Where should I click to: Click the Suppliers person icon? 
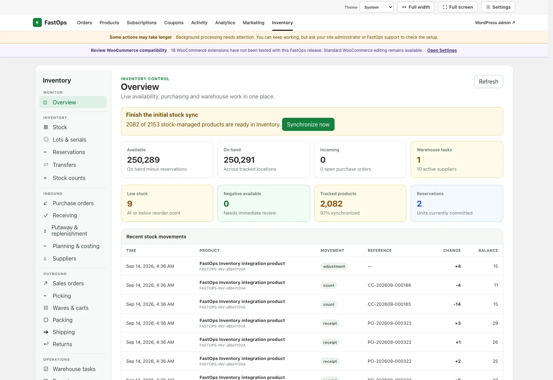point(45,259)
